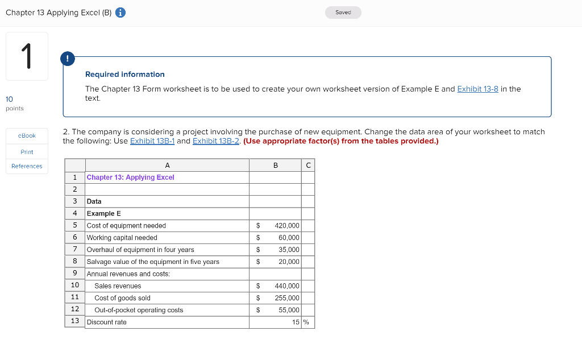
Task: Click the Print option in the sidebar
Action: click(x=26, y=151)
